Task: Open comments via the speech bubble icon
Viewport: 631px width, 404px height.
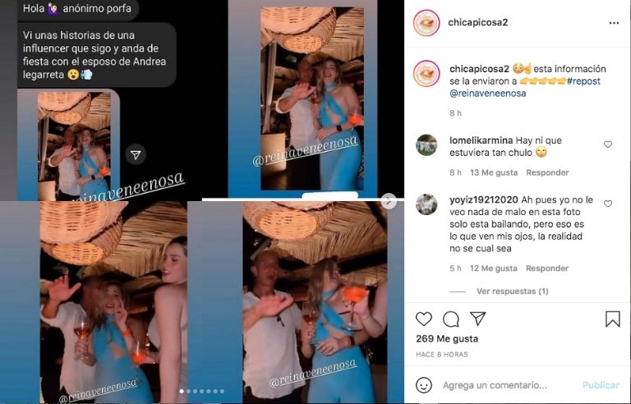Action: (x=451, y=319)
